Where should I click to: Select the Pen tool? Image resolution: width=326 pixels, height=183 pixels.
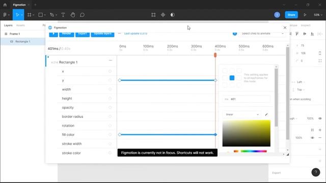pos(52,15)
